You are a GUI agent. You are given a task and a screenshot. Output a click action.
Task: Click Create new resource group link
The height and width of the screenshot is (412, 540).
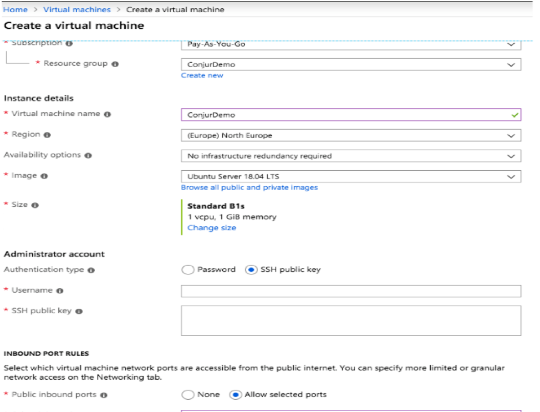point(202,75)
